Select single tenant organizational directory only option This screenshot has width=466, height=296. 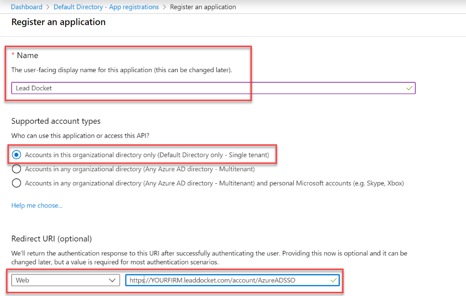coord(16,154)
